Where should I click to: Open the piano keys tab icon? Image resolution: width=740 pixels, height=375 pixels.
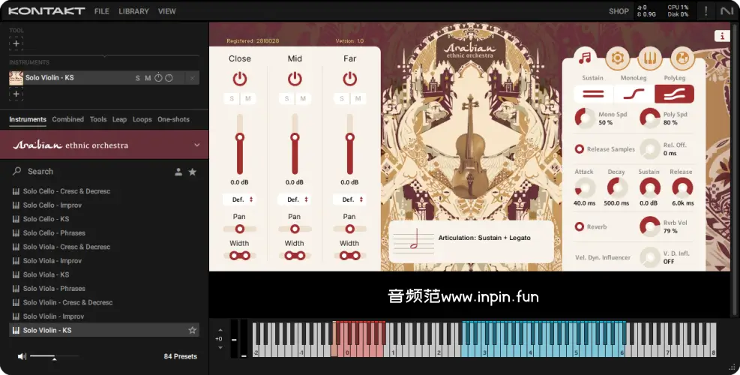pos(650,58)
